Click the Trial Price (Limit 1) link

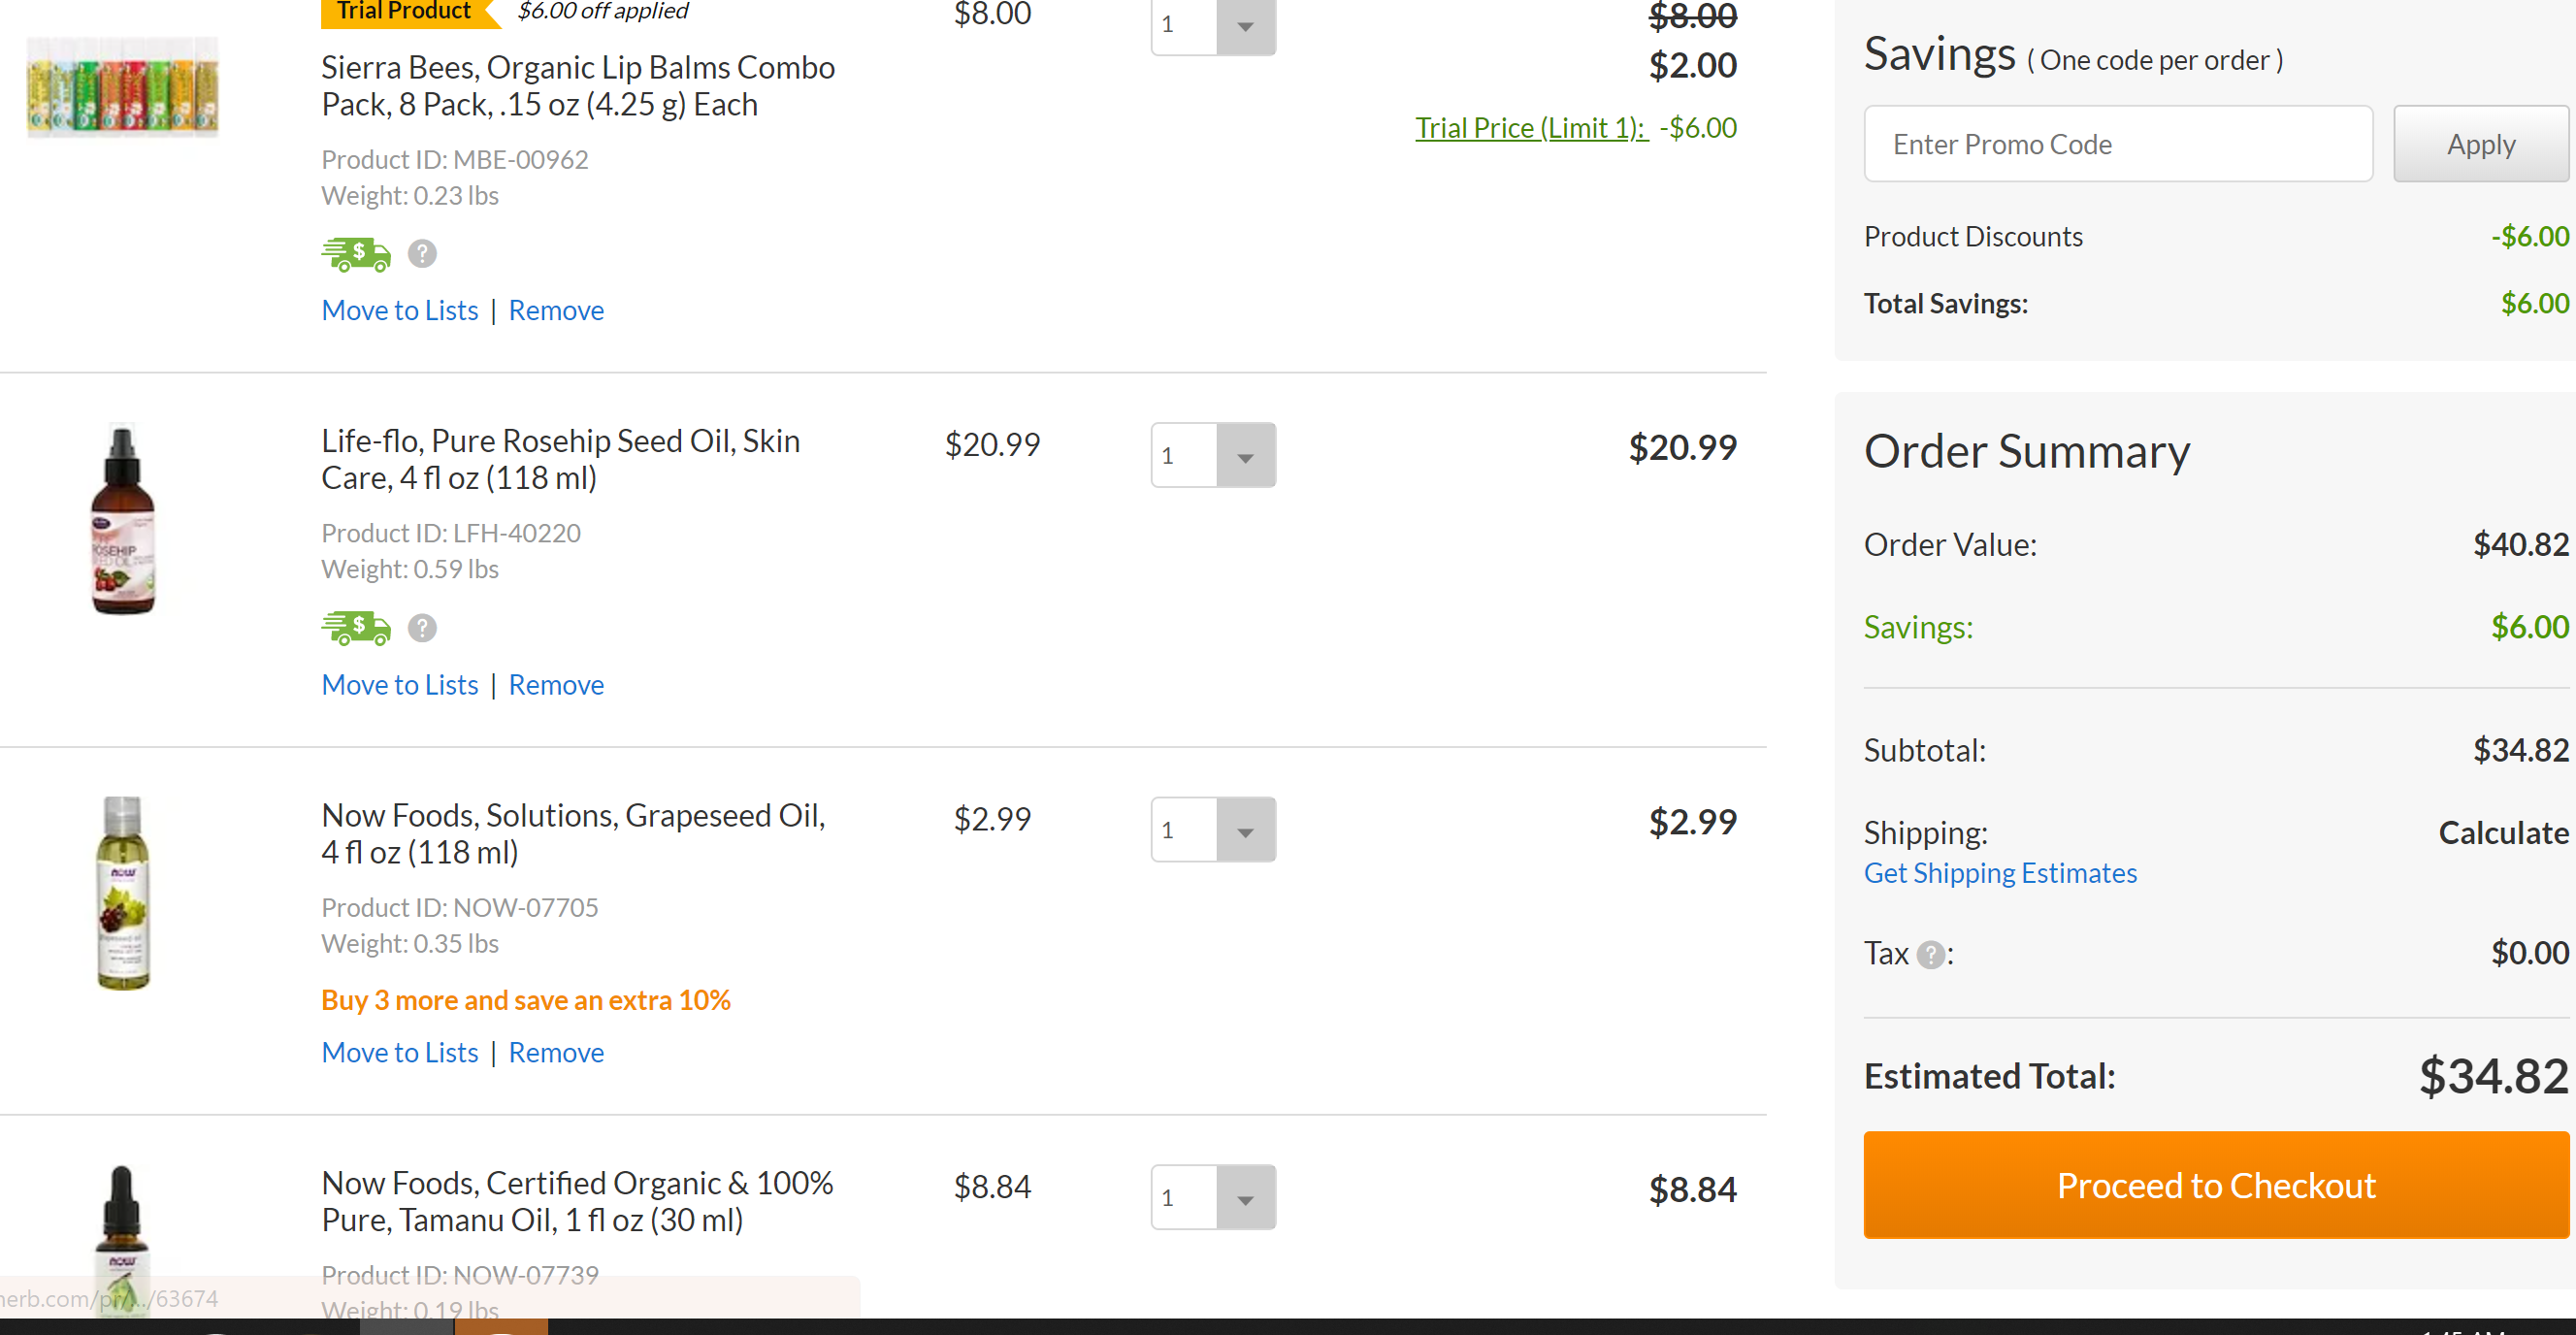(x=1531, y=128)
